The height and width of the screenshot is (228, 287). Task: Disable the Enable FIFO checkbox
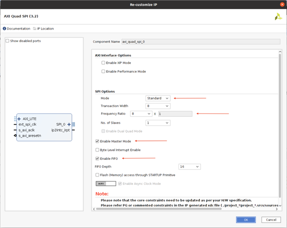click(97, 158)
